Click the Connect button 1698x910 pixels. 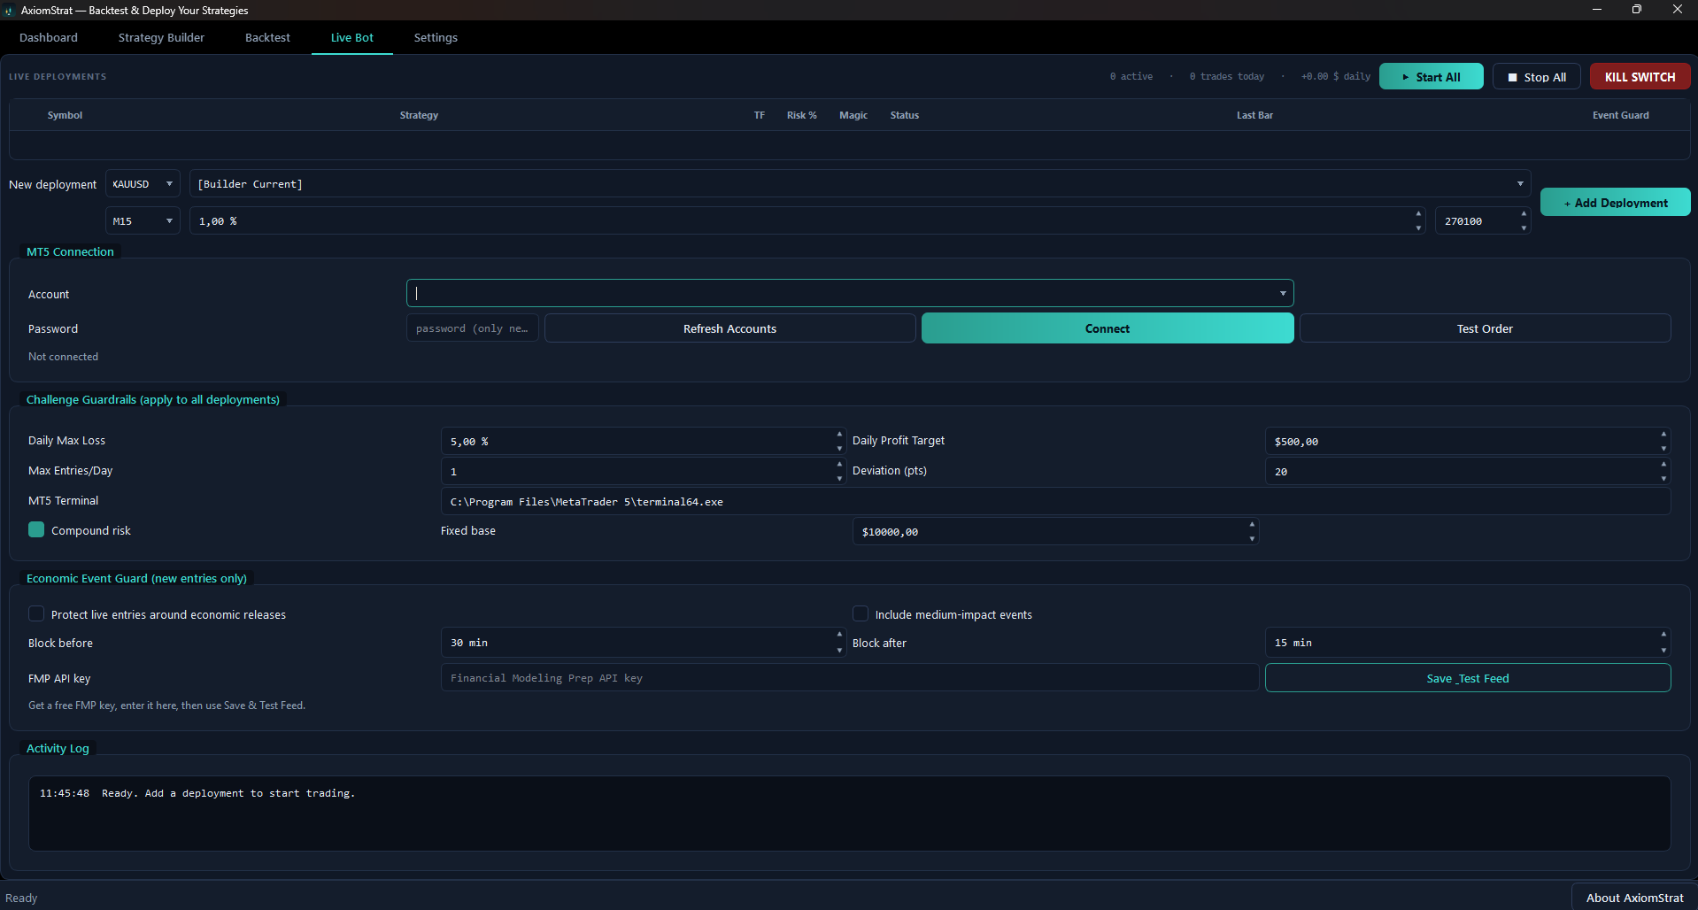click(x=1108, y=328)
